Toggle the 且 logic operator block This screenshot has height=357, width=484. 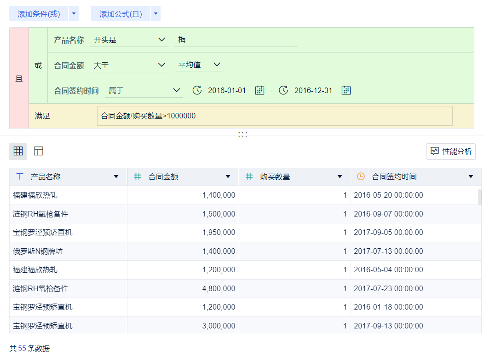point(19,78)
